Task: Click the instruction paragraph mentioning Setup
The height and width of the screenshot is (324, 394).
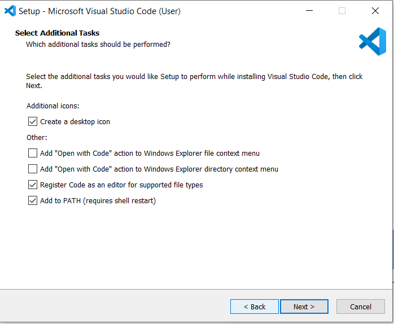Action: click(x=194, y=81)
